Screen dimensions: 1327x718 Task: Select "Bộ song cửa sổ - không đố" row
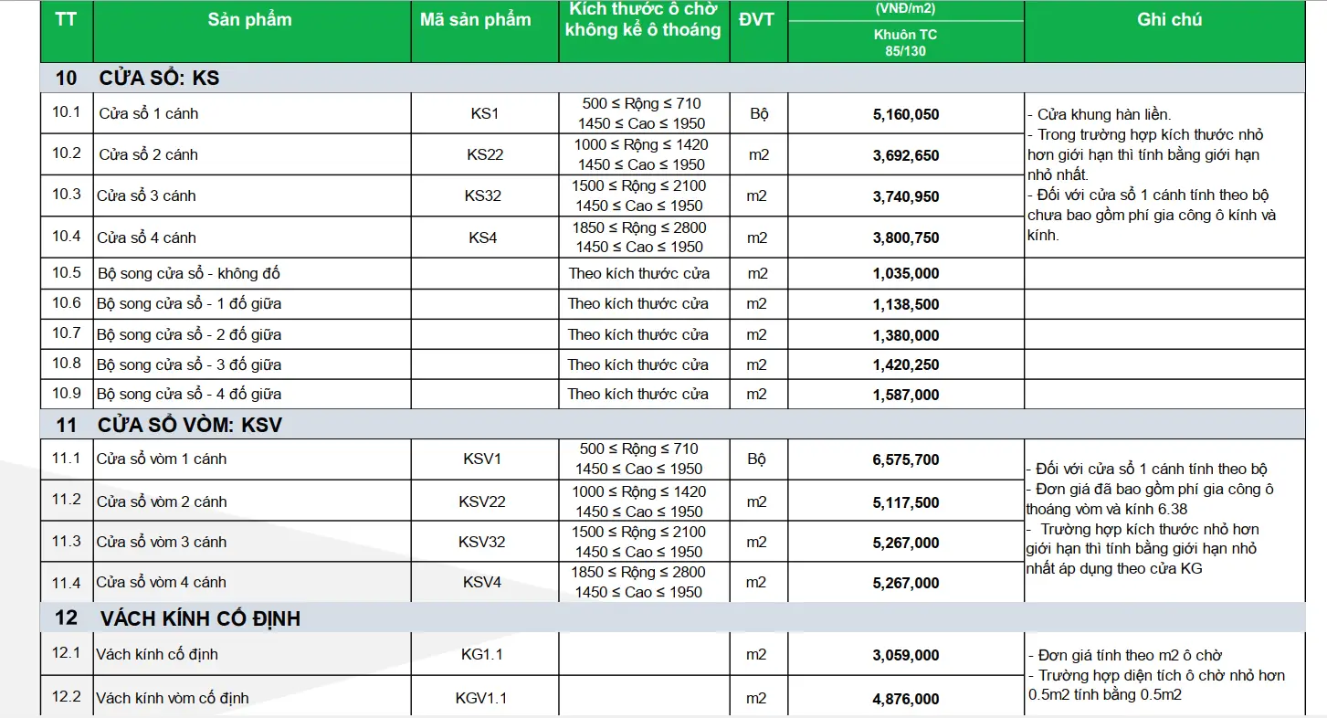click(188, 273)
